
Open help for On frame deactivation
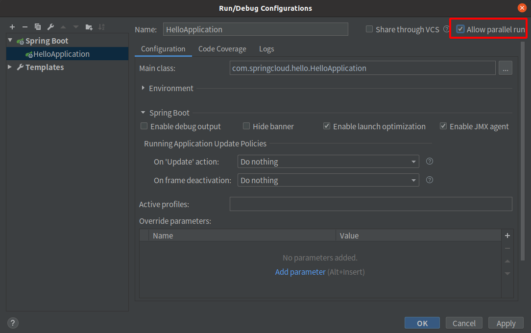430,180
